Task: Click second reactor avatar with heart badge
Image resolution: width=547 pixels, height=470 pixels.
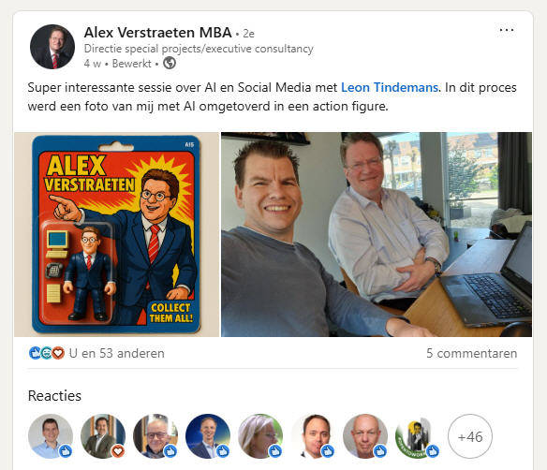Action: click(x=103, y=436)
